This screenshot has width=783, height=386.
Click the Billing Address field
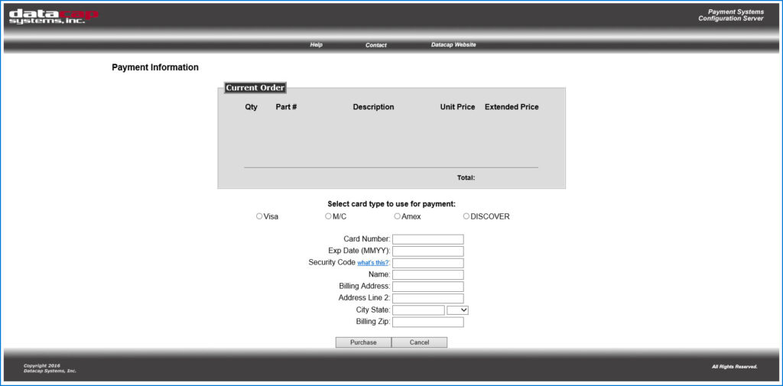pyautogui.click(x=428, y=287)
